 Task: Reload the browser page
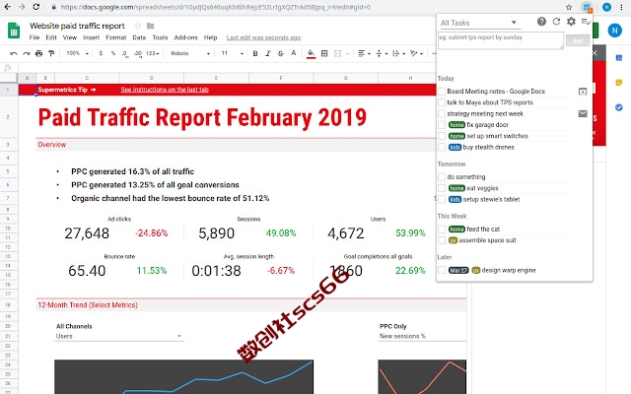click(x=35, y=7)
